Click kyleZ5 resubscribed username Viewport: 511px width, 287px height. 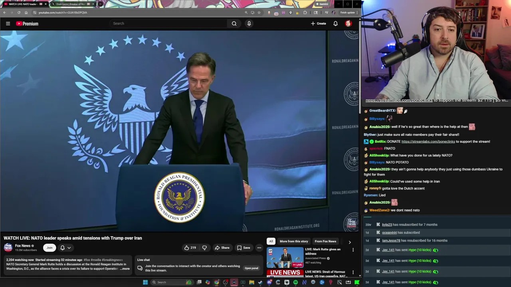tap(387, 224)
